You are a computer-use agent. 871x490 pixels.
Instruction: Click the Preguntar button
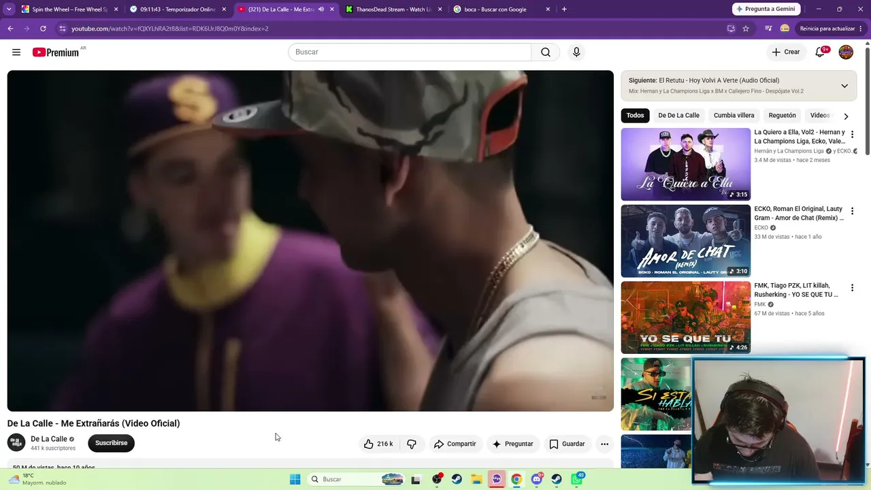tap(513, 444)
